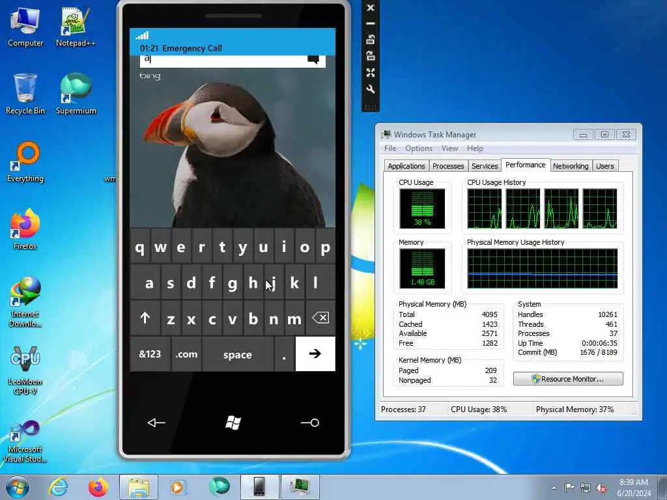
Task: Click emulator fit-to-screen toolbar icon
Action: point(371,73)
